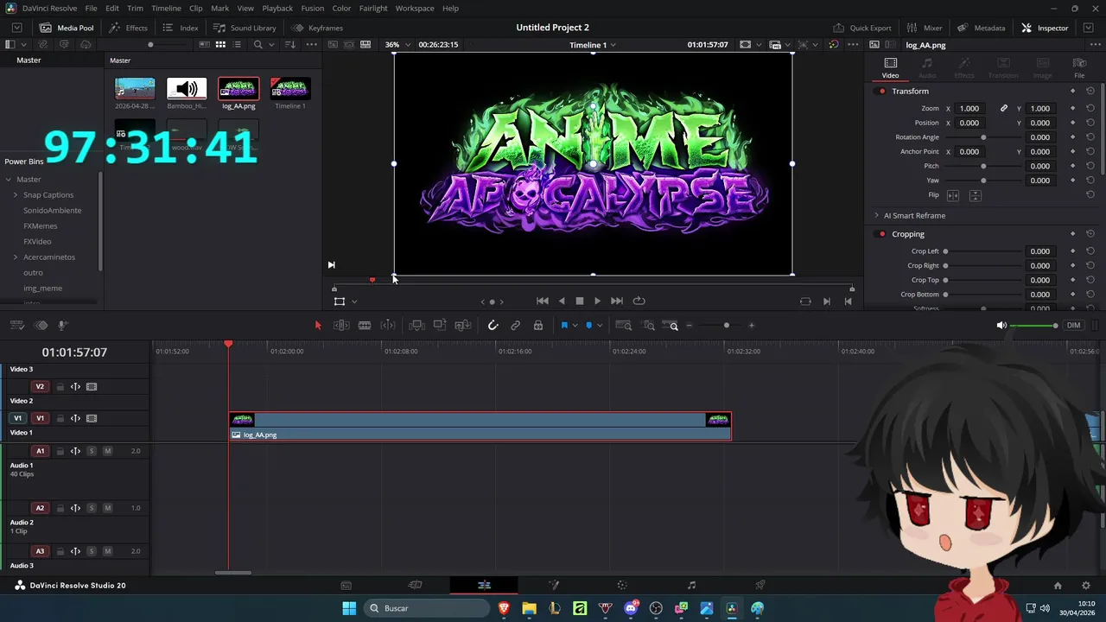The image size is (1106, 622).
Task: Switch to the Inspector Video tab
Action: pos(890,67)
